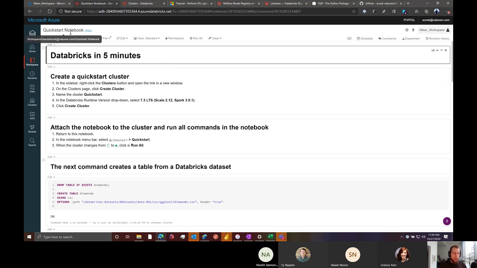
Task: Show the chart options in cell 1
Action: point(433,50)
